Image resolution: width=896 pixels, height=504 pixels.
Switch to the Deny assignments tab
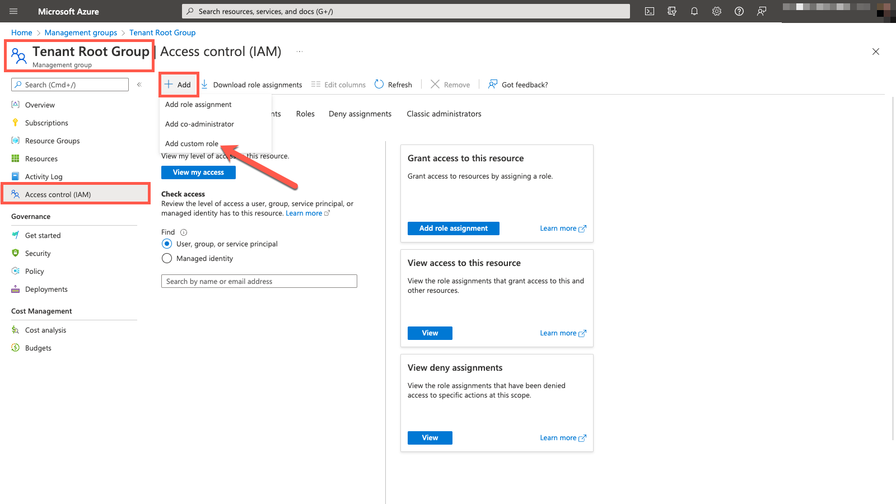(x=360, y=114)
